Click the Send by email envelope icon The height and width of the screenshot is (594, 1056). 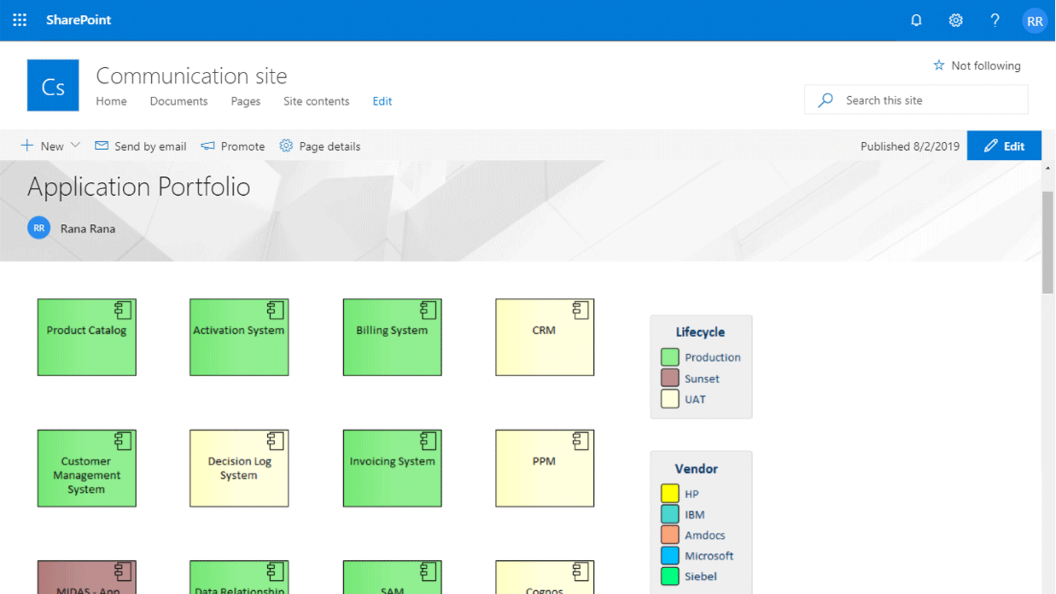coord(101,146)
